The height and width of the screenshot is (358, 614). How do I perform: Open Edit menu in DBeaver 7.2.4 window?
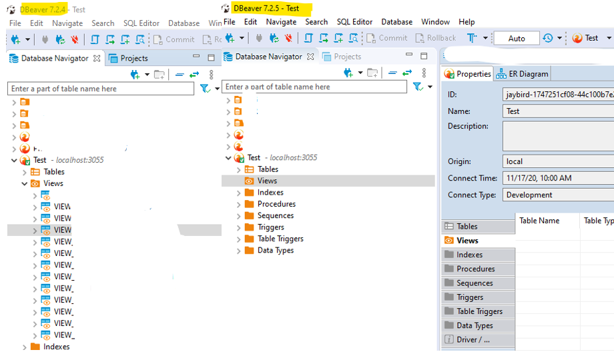click(37, 23)
